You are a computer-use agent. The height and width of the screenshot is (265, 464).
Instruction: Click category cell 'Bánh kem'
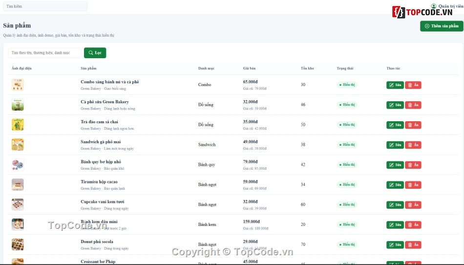tap(207, 224)
